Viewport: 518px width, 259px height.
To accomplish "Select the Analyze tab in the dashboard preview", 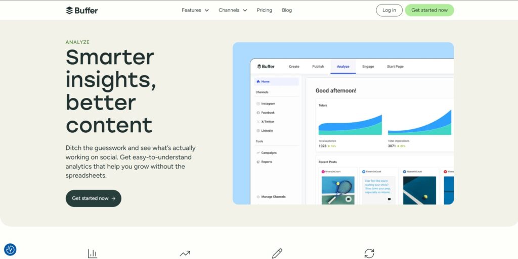I will click(343, 67).
